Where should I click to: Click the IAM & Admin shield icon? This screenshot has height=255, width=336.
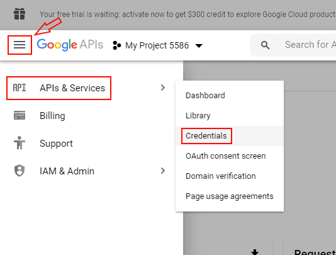(20, 171)
